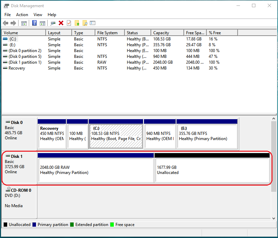This screenshot has width=278, height=238.
Task: Open the View menu
Action: [38, 15]
